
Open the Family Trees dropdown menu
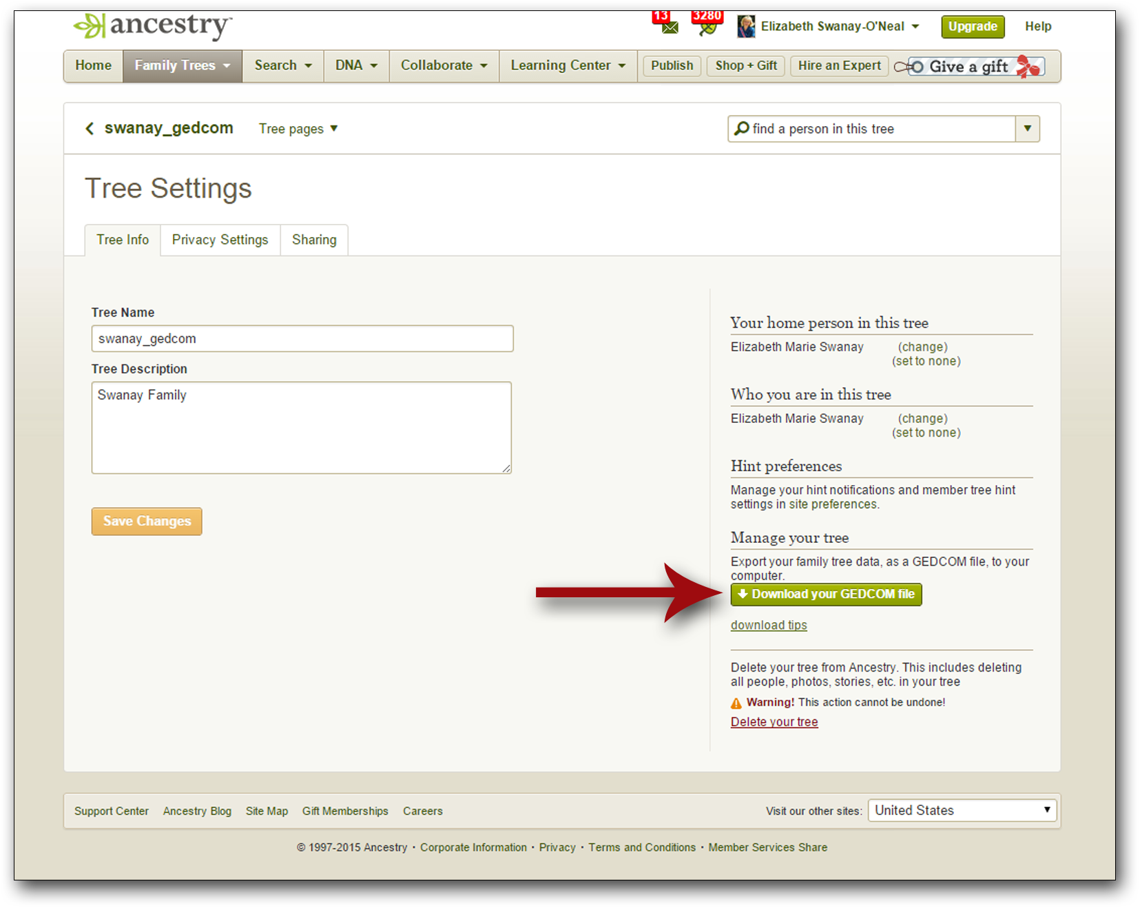[x=183, y=65]
